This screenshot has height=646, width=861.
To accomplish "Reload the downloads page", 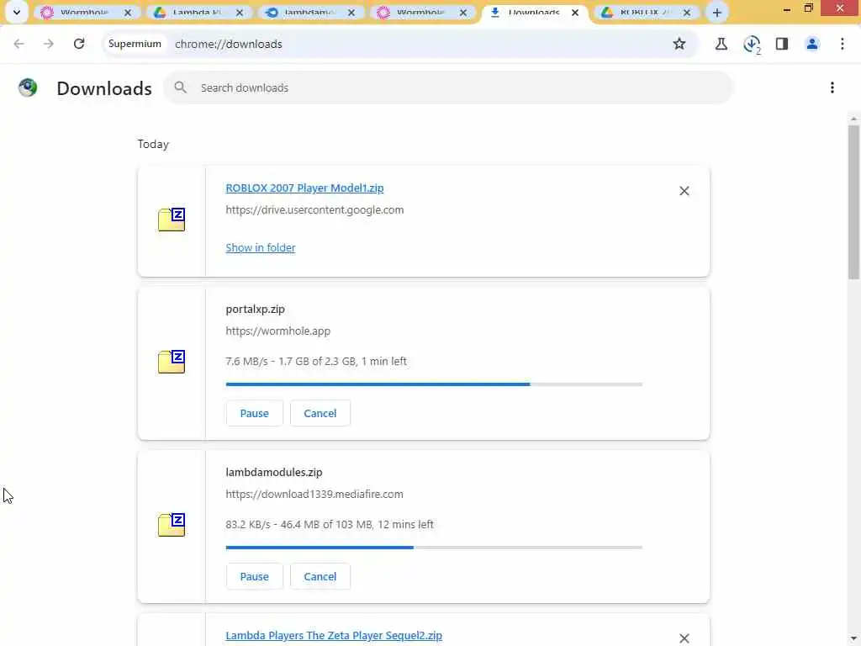I will coord(79,44).
